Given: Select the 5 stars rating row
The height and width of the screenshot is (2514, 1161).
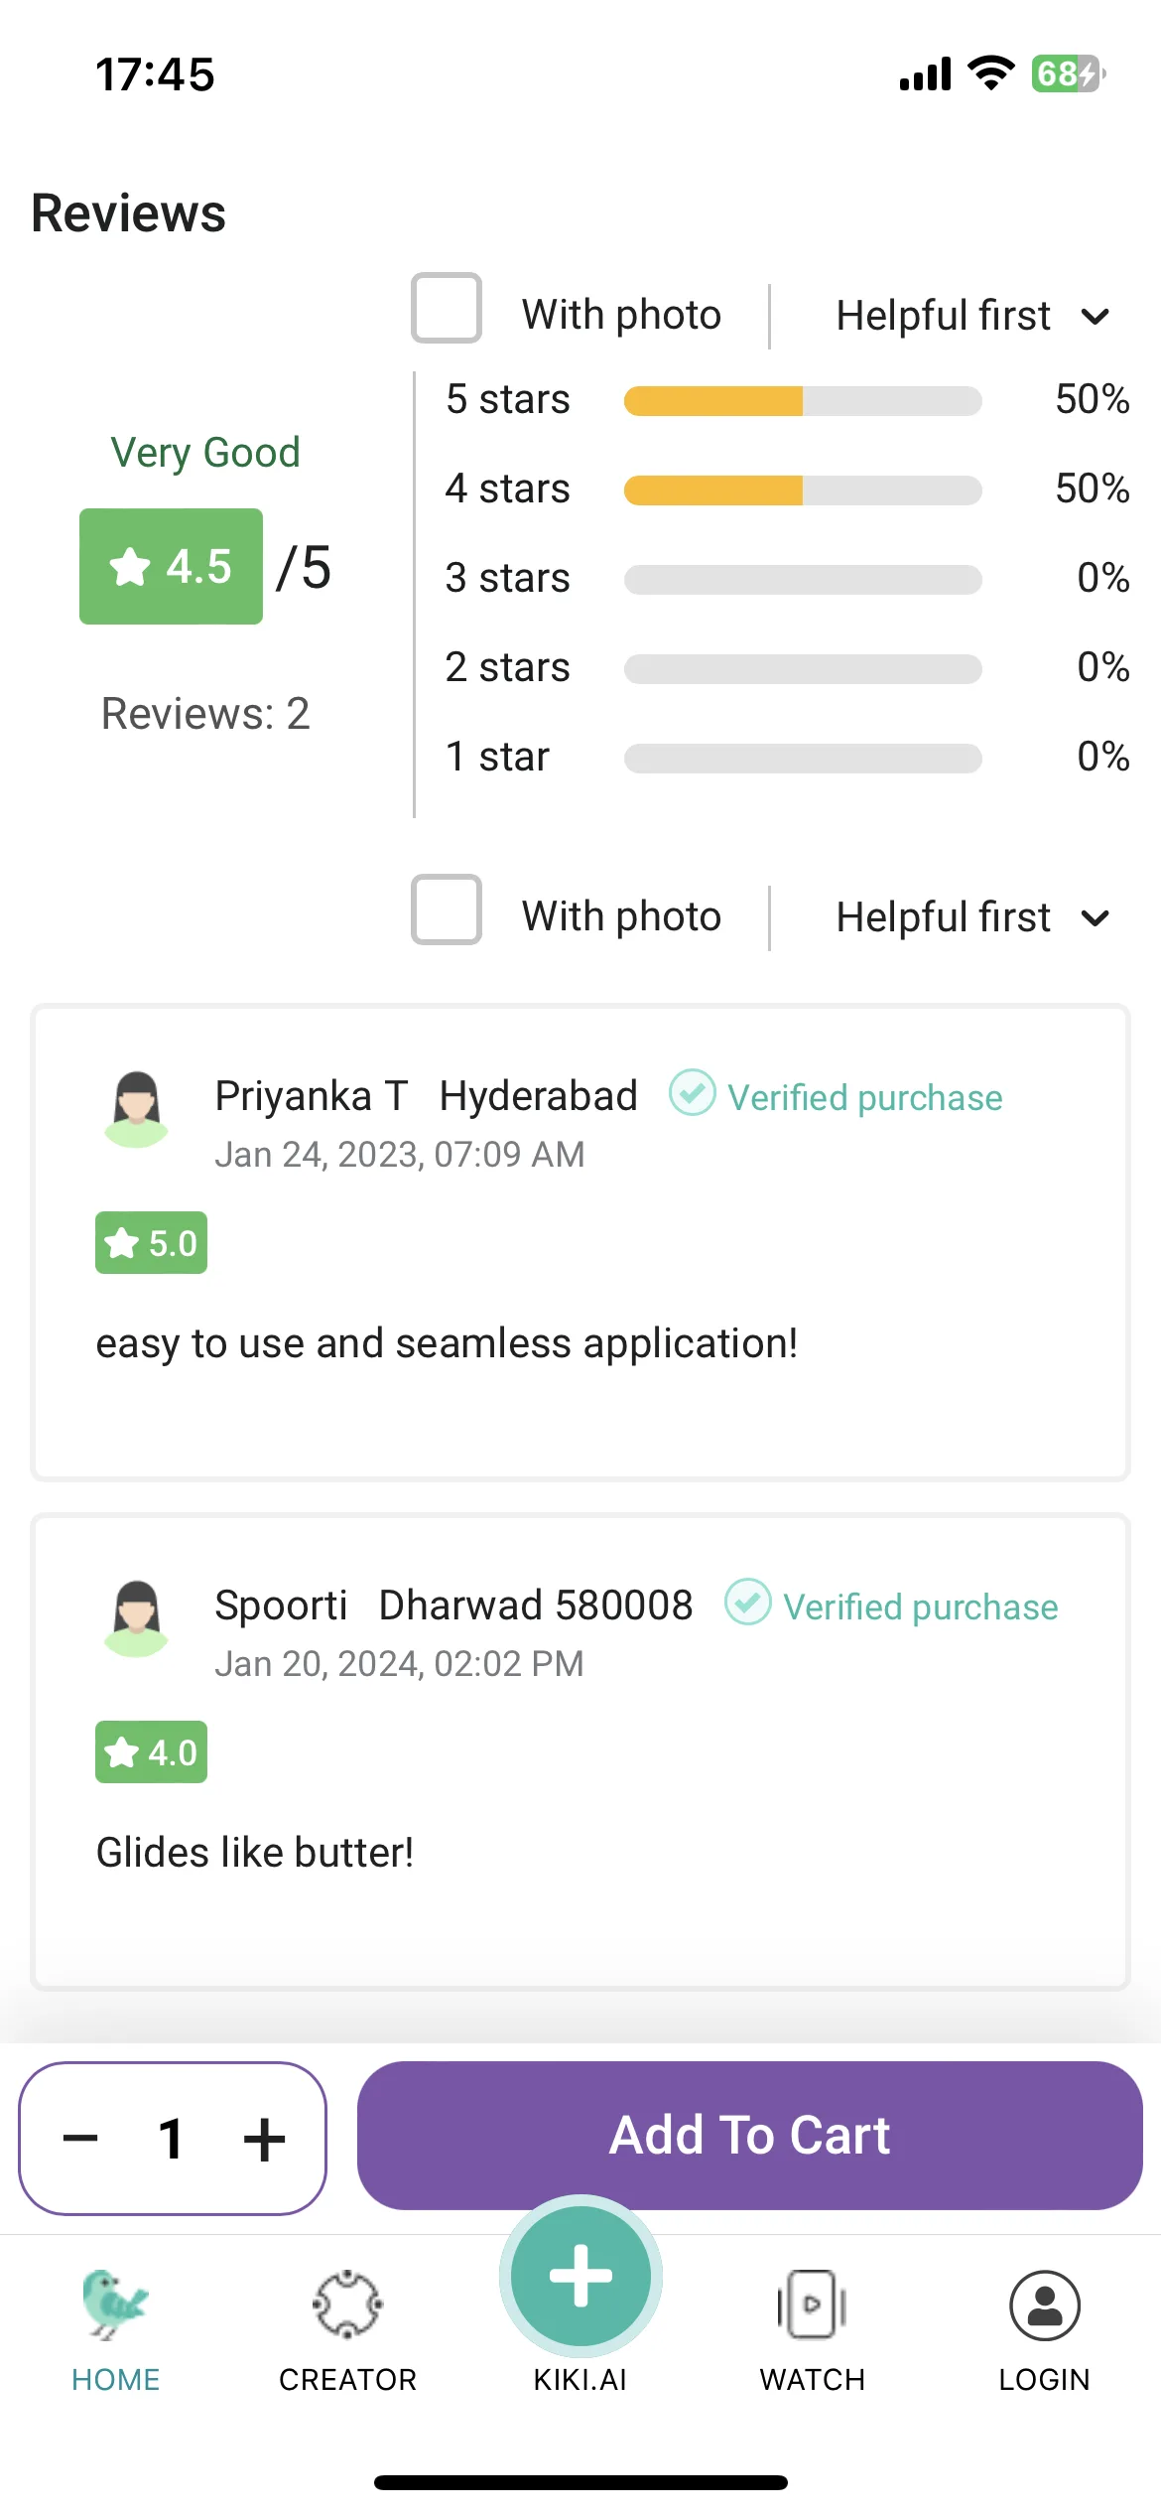Looking at the screenshot, I should [787, 400].
